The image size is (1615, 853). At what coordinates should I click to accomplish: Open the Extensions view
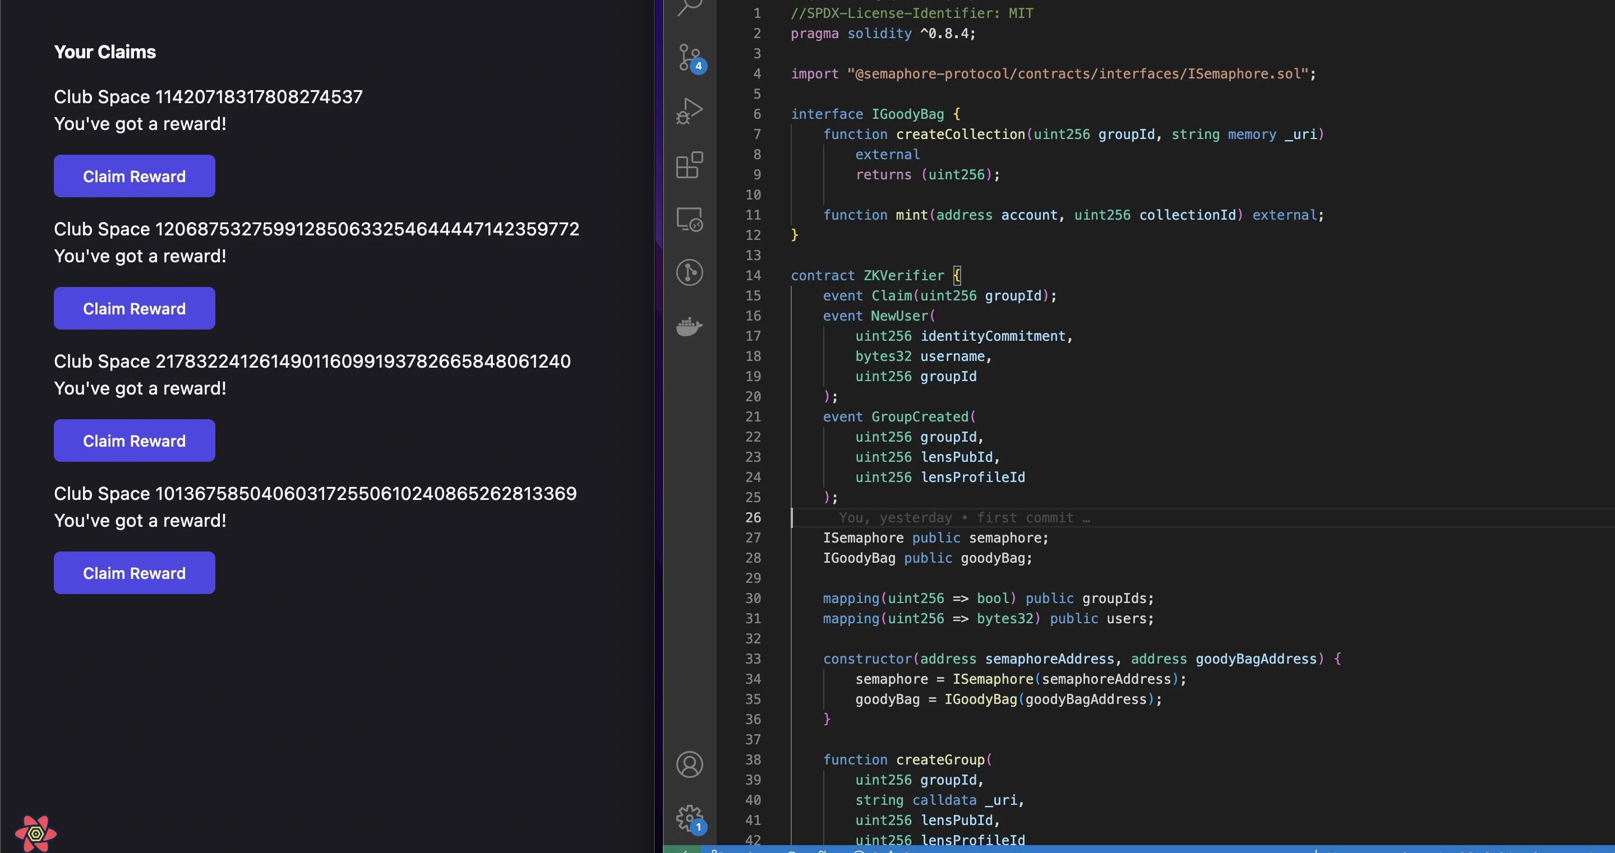690,165
